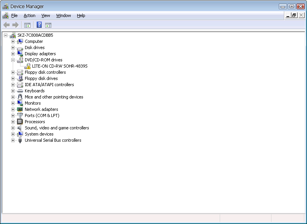Select the Computer category icon

(x=20, y=41)
